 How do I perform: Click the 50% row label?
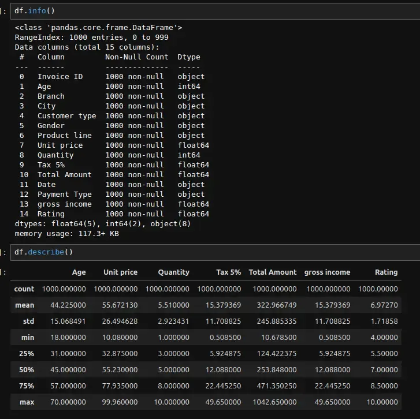coord(27,369)
